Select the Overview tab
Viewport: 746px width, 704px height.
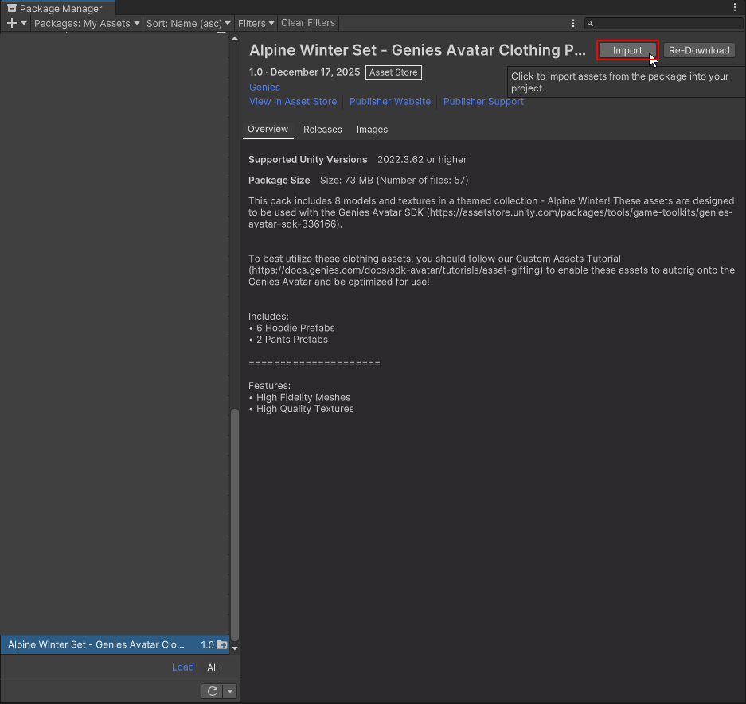[268, 130]
